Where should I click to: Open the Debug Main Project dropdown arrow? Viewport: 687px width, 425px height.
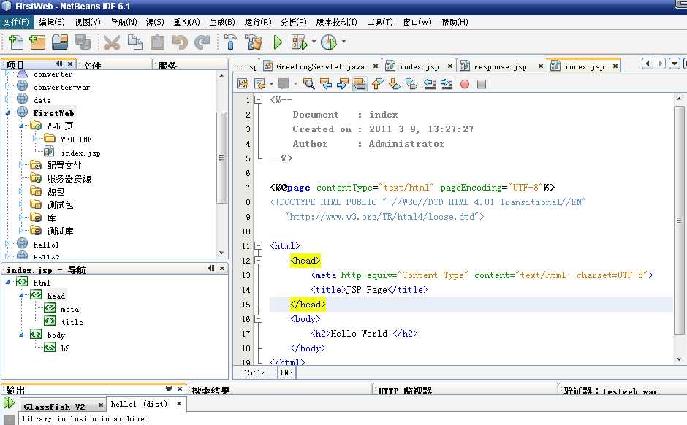314,42
